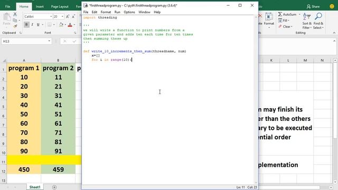Click the def write_10_increments_then_sum line
The height and width of the screenshot is (190, 338).
click(x=135, y=51)
